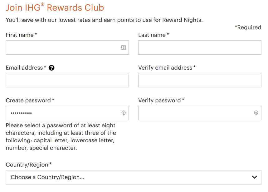The width and height of the screenshot is (268, 192).
Task: Click the *Required note text
Action: [x=248, y=27]
